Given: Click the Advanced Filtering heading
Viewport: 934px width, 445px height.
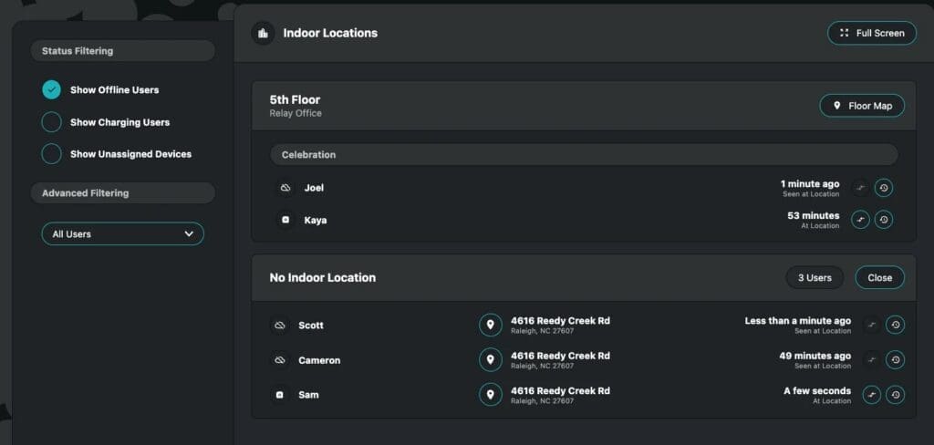Looking at the screenshot, I should pyautogui.click(x=123, y=193).
